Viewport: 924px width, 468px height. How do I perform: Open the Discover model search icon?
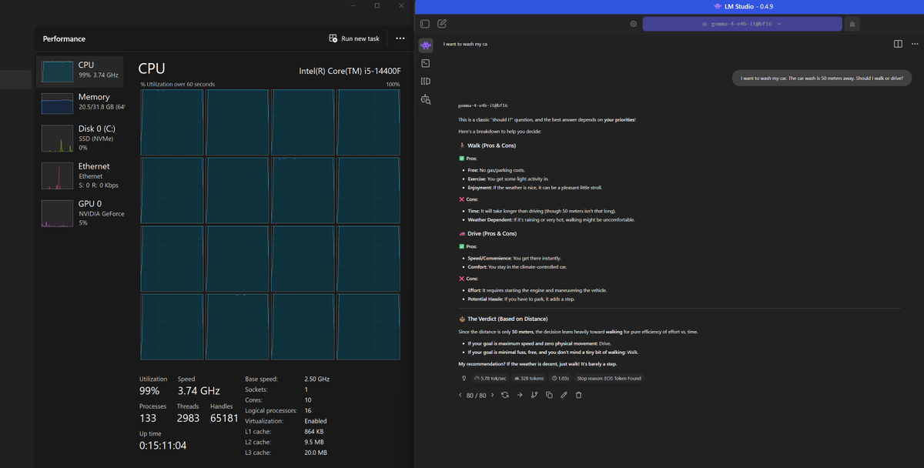pos(426,99)
